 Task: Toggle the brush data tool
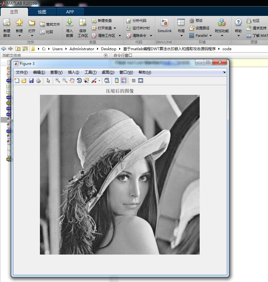(94, 80)
